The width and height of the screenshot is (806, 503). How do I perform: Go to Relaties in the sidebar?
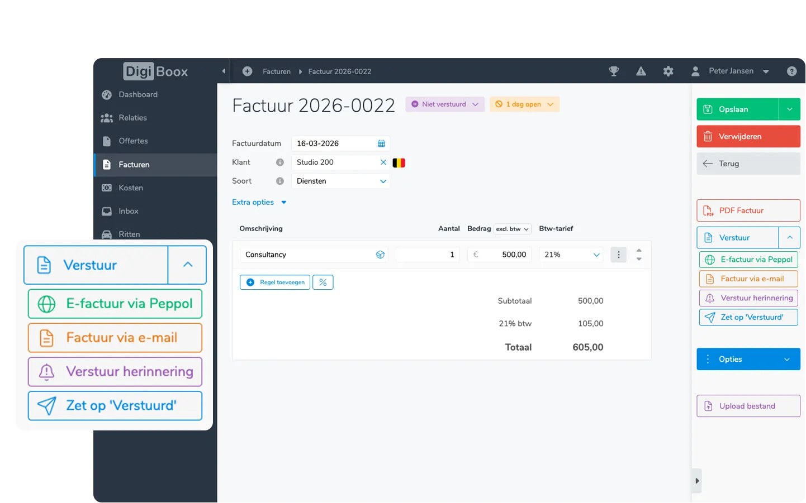coord(132,118)
